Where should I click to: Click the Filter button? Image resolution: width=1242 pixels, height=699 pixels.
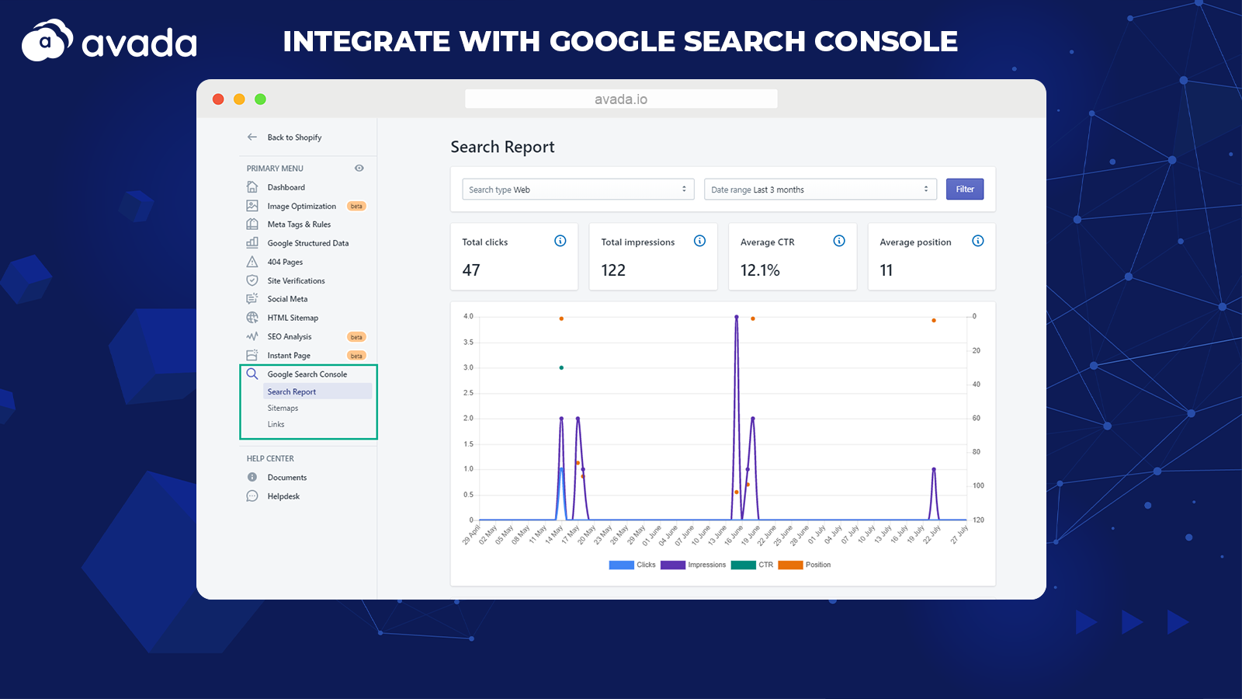tap(965, 189)
